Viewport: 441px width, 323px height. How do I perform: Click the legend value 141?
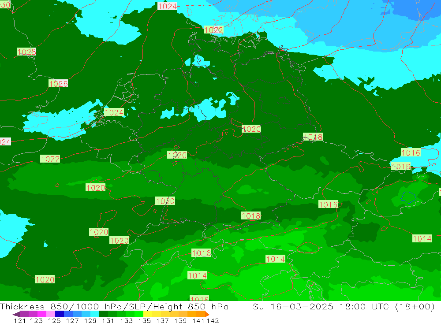pos(198,320)
